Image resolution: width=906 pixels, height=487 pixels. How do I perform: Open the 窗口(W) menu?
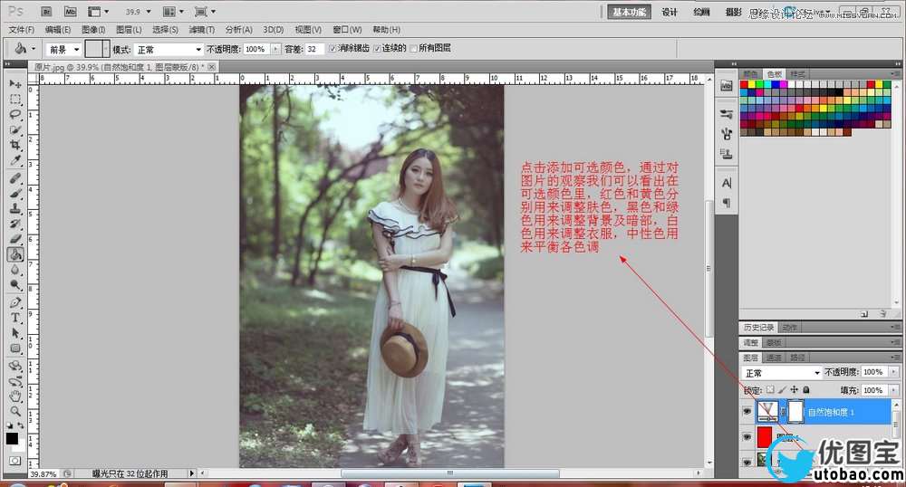click(347, 30)
